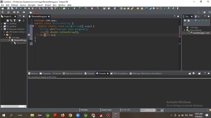This screenshot has height=118, width=211.
Task: Click the Suspend (pause) debug icon
Action: 29,8
